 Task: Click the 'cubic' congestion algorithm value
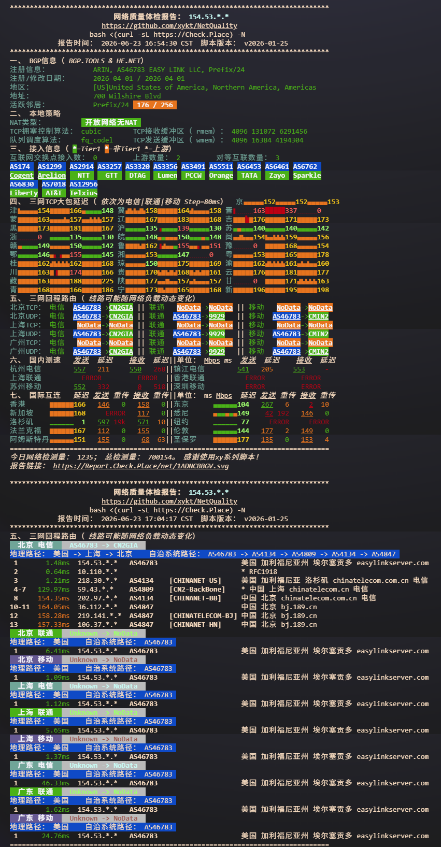(x=91, y=131)
